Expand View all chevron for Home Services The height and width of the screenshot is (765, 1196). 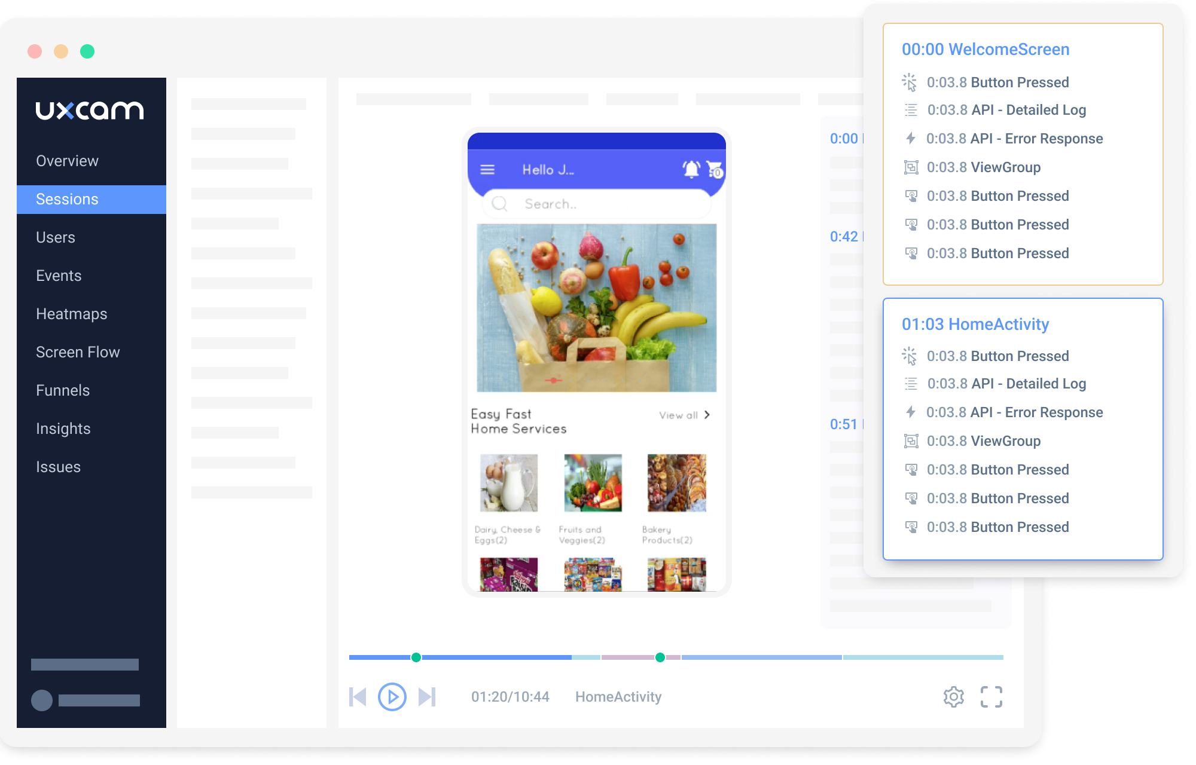(x=707, y=415)
